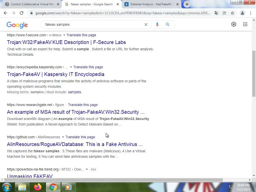Click the Must include samples link
256x192 pixels.
pyautogui.click(x=74, y=92)
